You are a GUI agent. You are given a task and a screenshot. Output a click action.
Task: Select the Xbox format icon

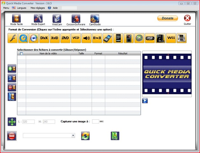coord(139,38)
